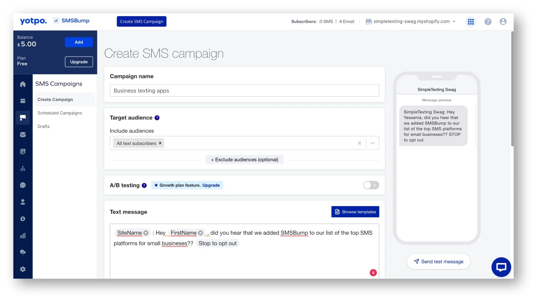Open the settings gear icon in sidebar

(x=23, y=269)
